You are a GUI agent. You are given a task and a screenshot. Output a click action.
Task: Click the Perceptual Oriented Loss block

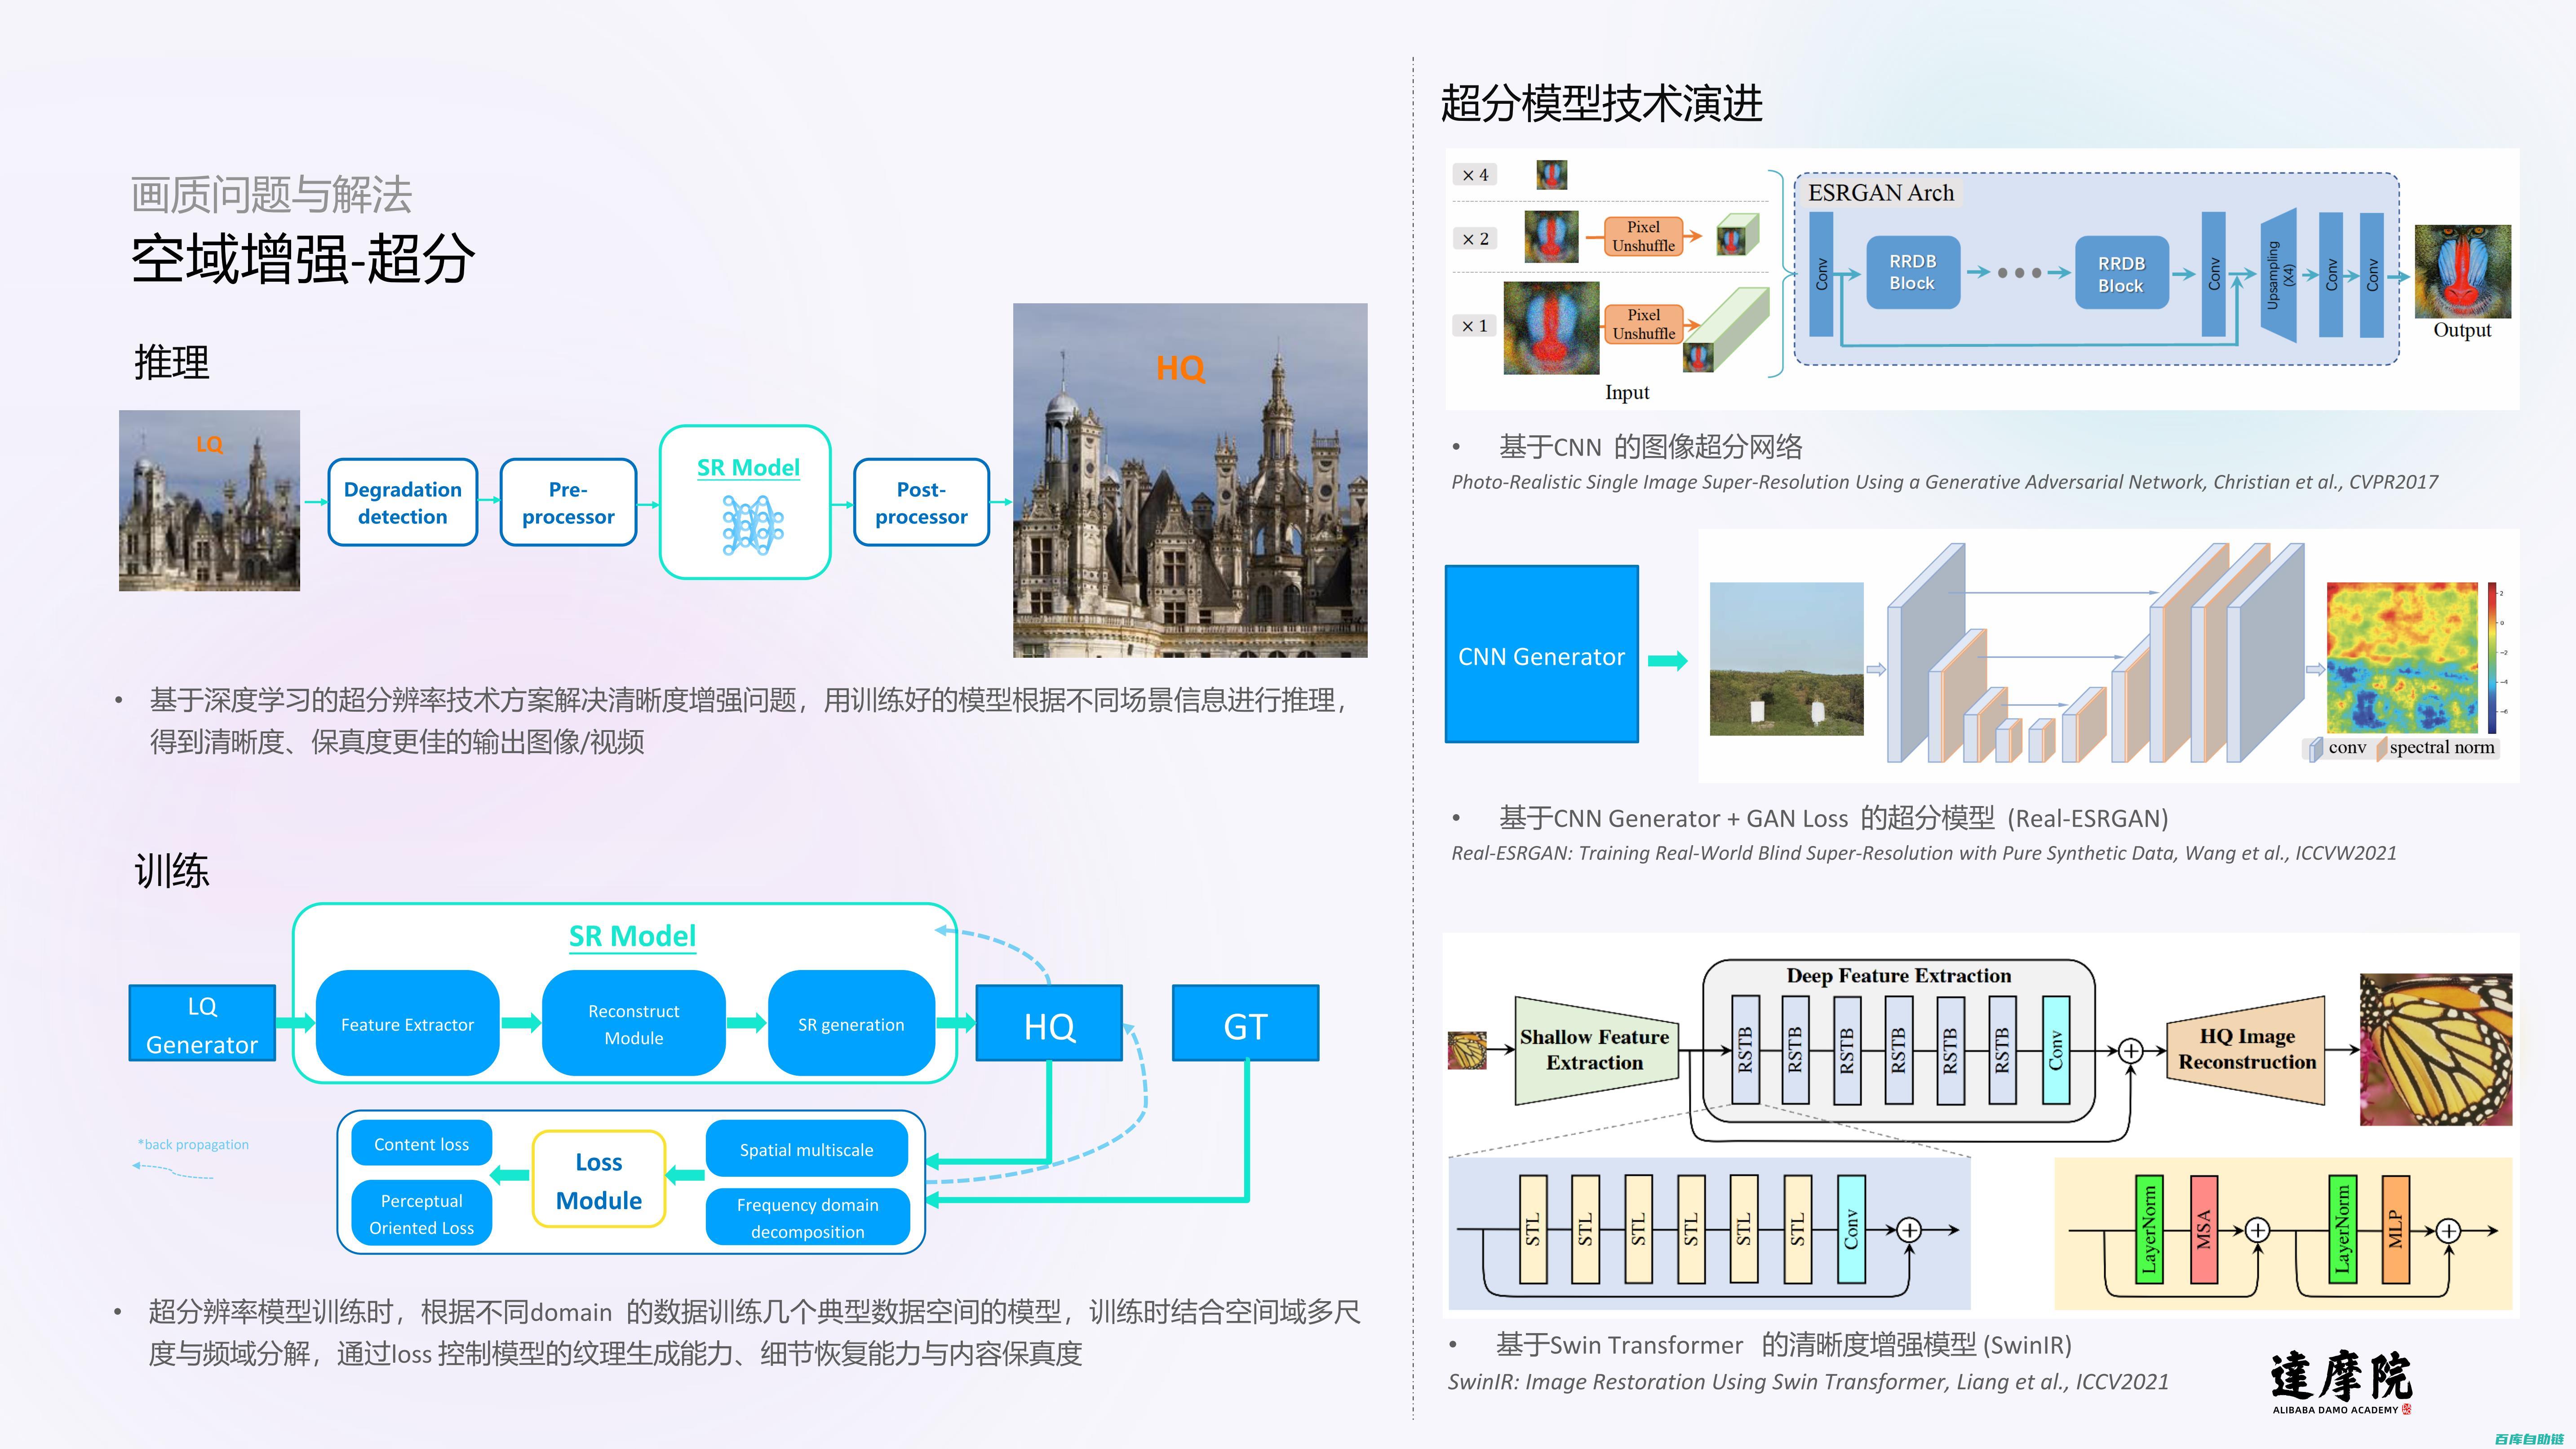coord(421,1214)
